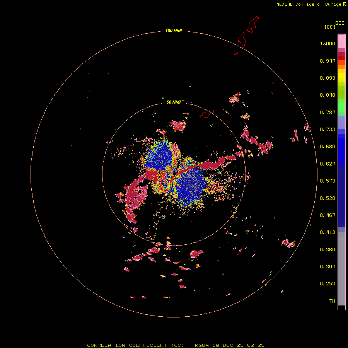Viewport: 348px width, 348px height.
Task: Click the 0.307 color scale value
Action: [328, 267]
